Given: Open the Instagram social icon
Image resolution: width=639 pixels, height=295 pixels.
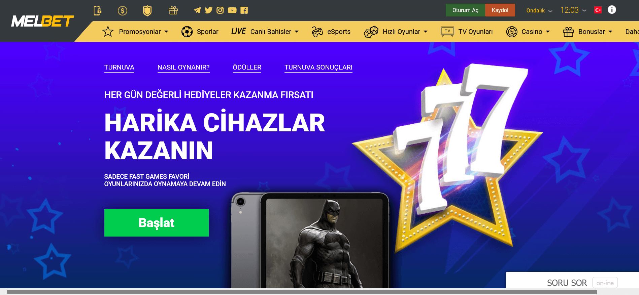Looking at the screenshot, I should (x=220, y=10).
